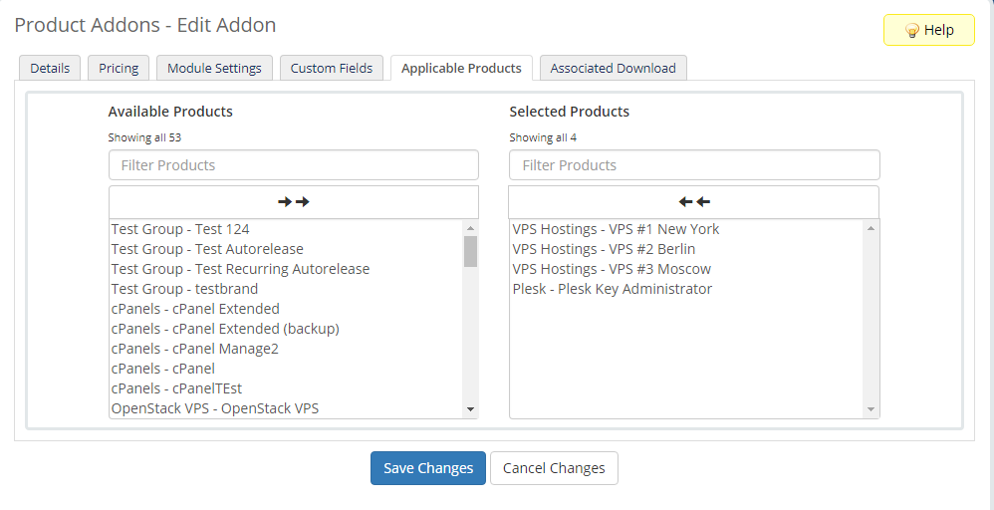
Task: Open the Associated Download tab
Action: pos(613,68)
